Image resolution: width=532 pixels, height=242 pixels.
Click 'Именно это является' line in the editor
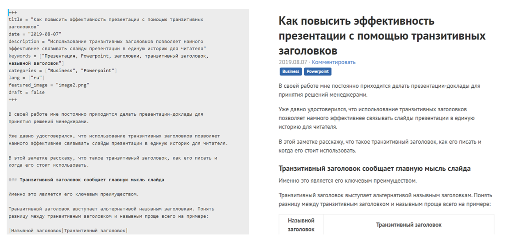(x=74, y=194)
